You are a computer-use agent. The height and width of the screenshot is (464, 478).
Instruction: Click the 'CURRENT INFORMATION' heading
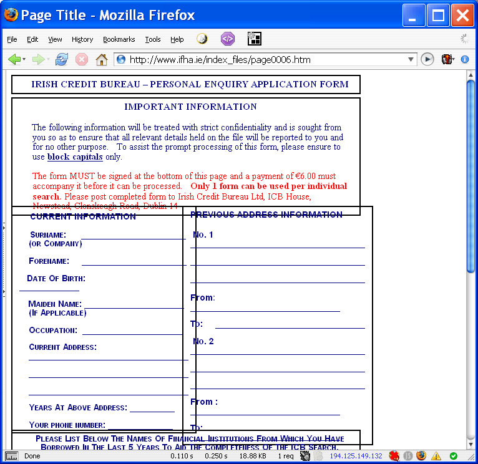(83, 216)
